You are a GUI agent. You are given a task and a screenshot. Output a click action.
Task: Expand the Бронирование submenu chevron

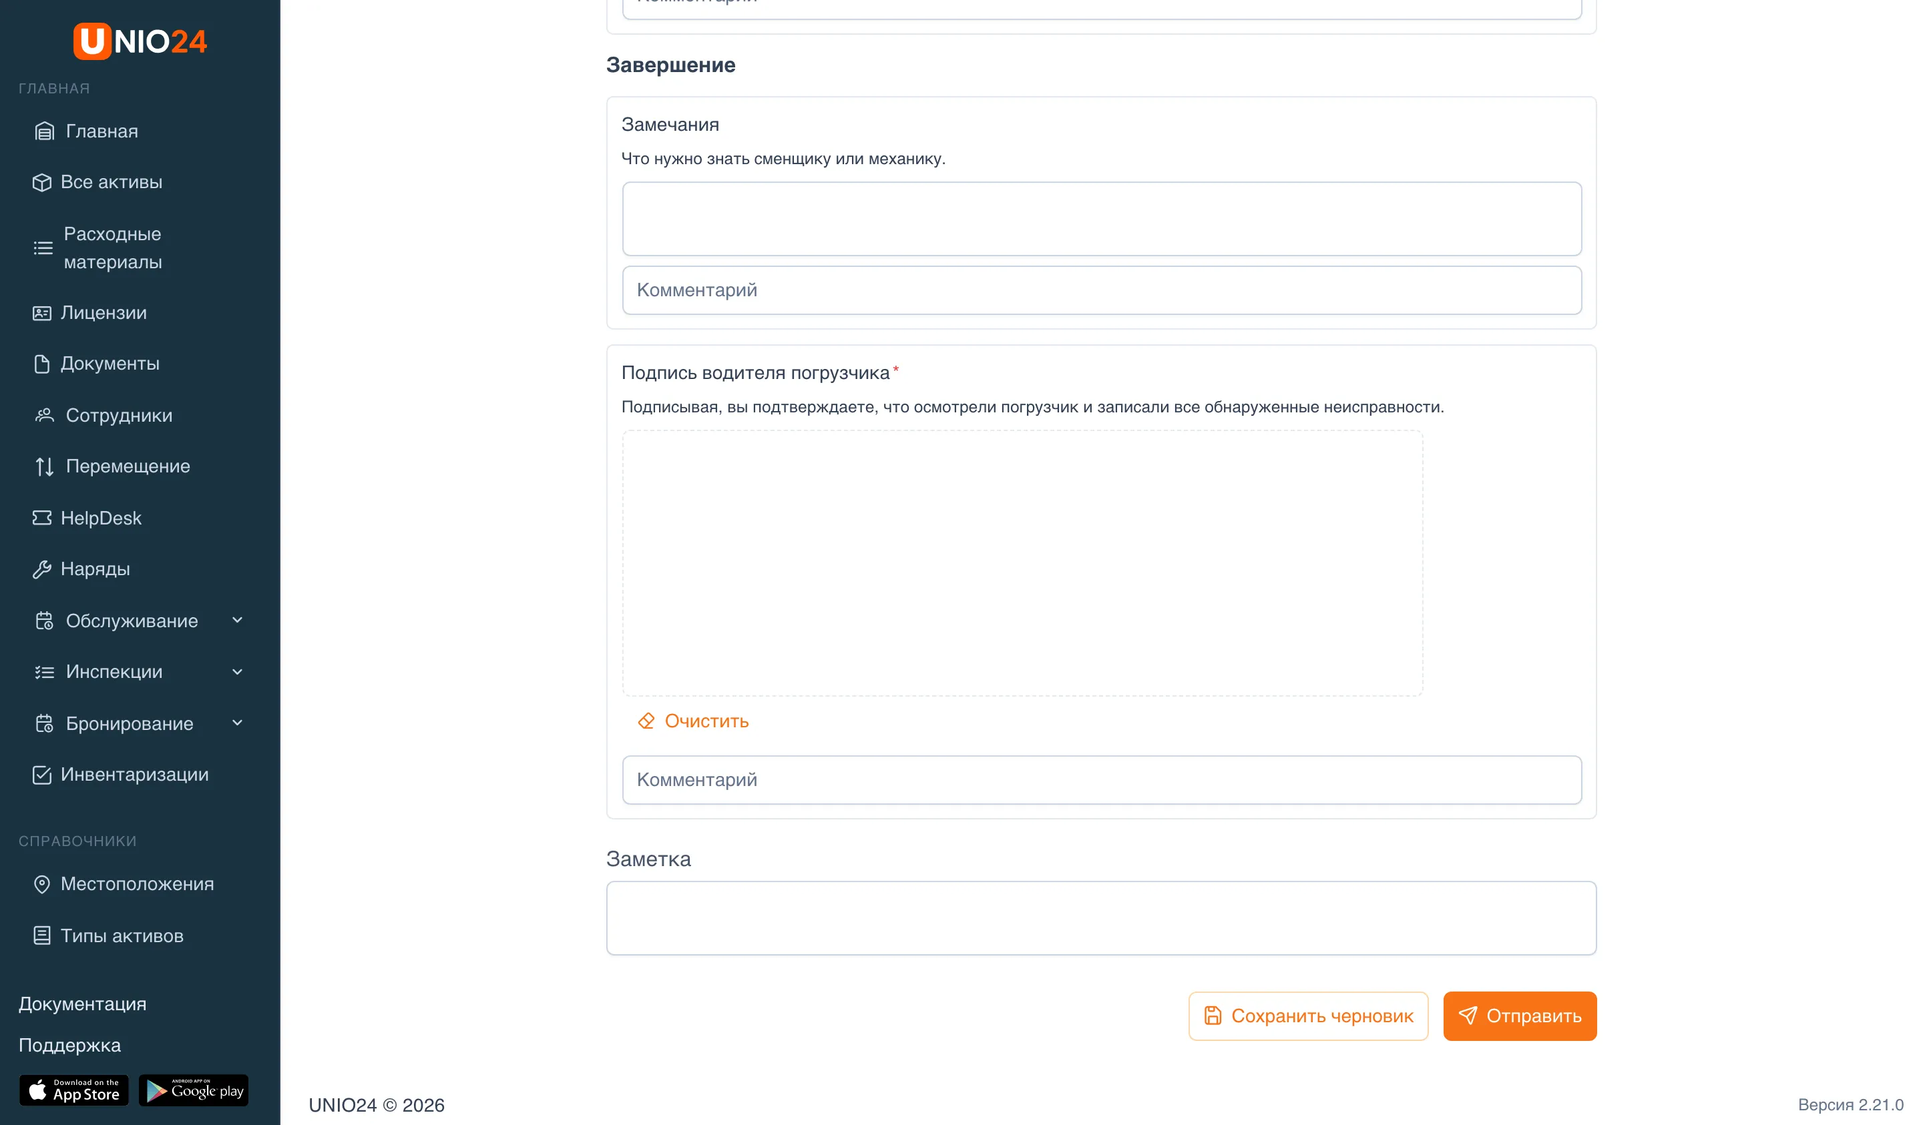pyautogui.click(x=237, y=723)
